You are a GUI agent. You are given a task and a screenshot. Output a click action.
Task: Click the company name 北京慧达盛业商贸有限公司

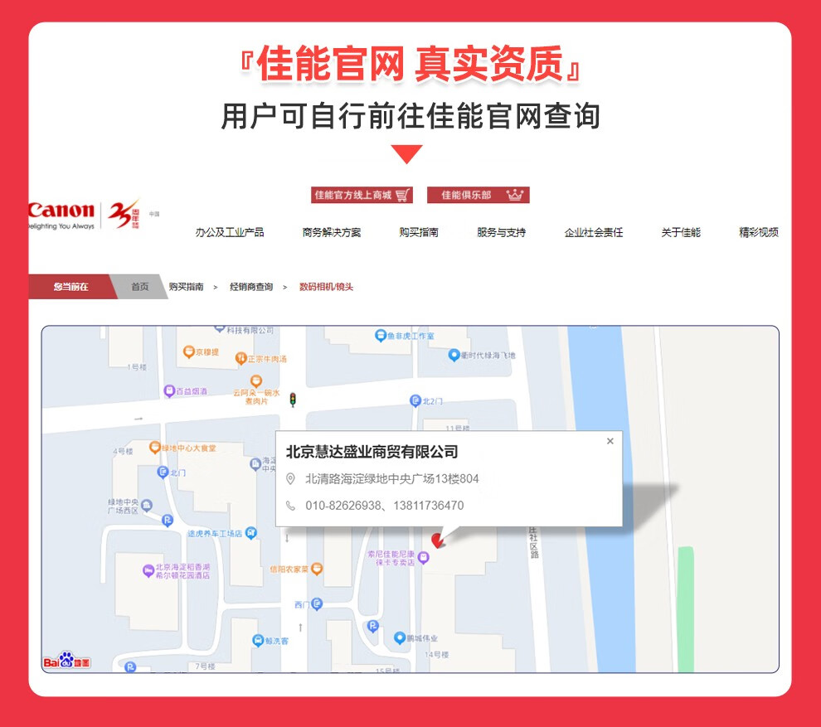[x=372, y=452]
